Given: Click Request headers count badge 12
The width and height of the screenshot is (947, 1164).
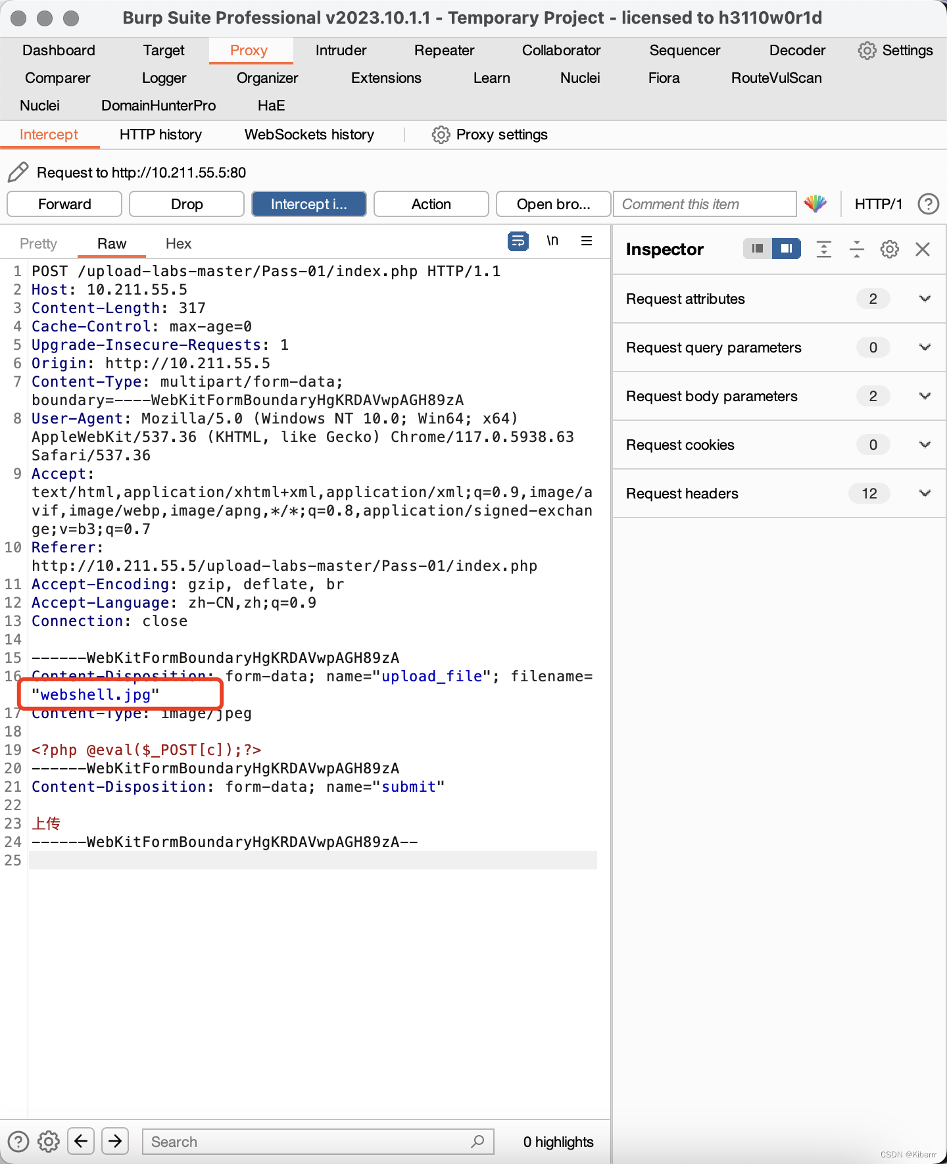Looking at the screenshot, I should pos(869,494).
